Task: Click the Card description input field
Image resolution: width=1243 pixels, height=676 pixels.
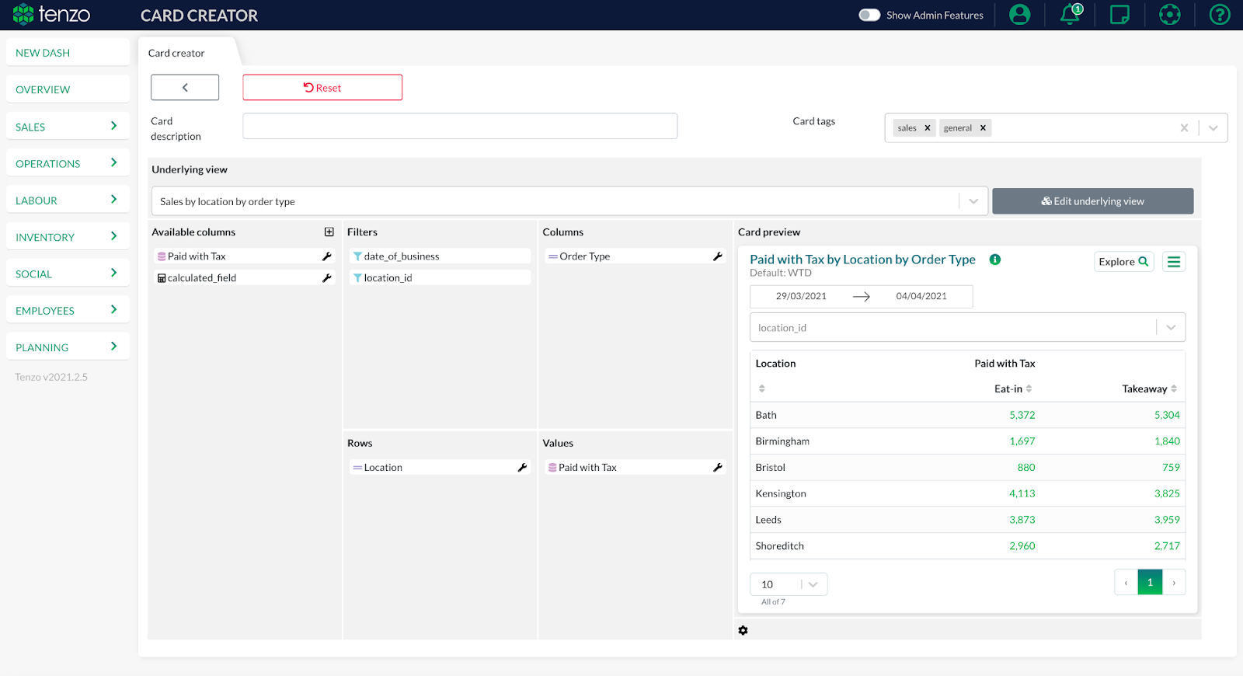Action: pos(460,126)
